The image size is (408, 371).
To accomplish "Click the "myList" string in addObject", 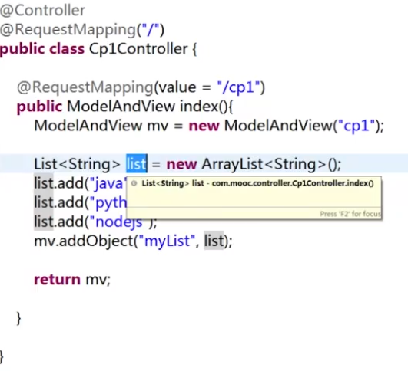I will click(167, 241).
